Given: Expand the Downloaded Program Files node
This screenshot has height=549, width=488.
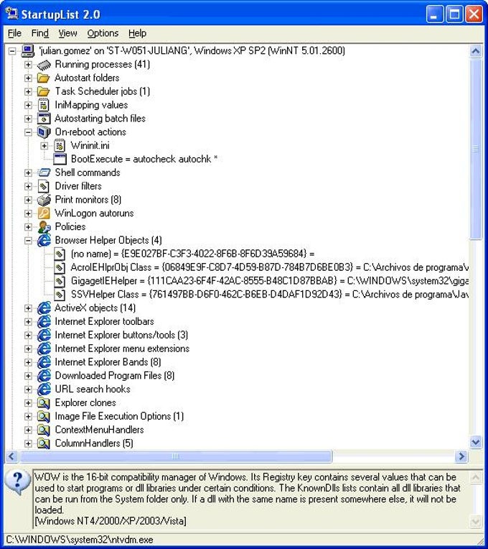Looking at the screenshot, I should pos(28,376).
